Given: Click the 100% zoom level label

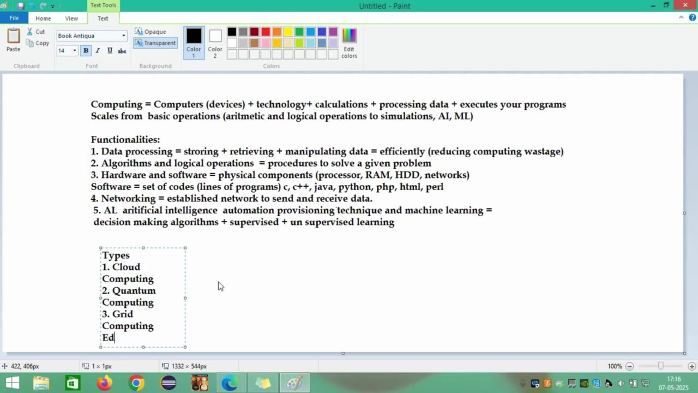Looking at the screenshot, I should tap(615, 366).
